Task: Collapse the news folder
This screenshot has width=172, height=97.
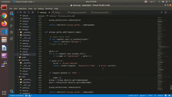Action: coord(23,77)
